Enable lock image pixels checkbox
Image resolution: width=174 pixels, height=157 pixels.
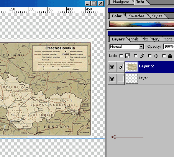[x=136, y=56]
